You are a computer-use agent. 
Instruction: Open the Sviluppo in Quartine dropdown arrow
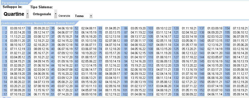[x=27, y=14]
